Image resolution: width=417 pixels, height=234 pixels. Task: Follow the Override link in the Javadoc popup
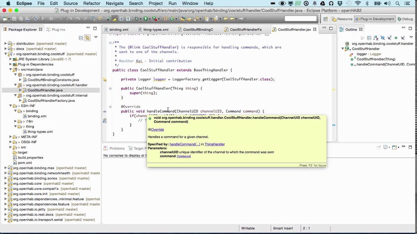[157, 130]
